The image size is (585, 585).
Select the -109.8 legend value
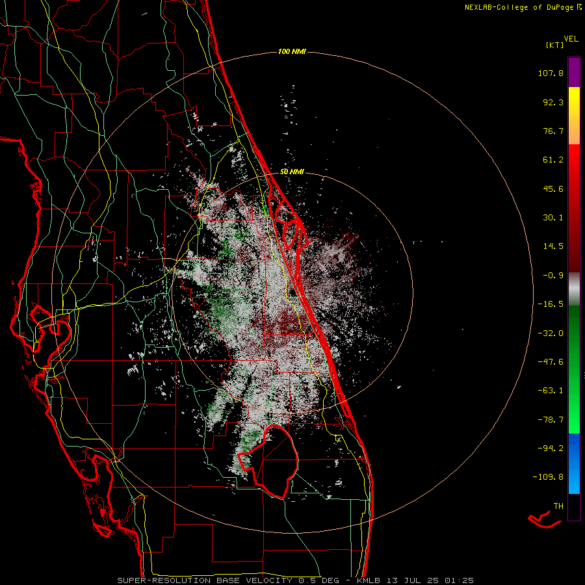(x=548, y=477)
